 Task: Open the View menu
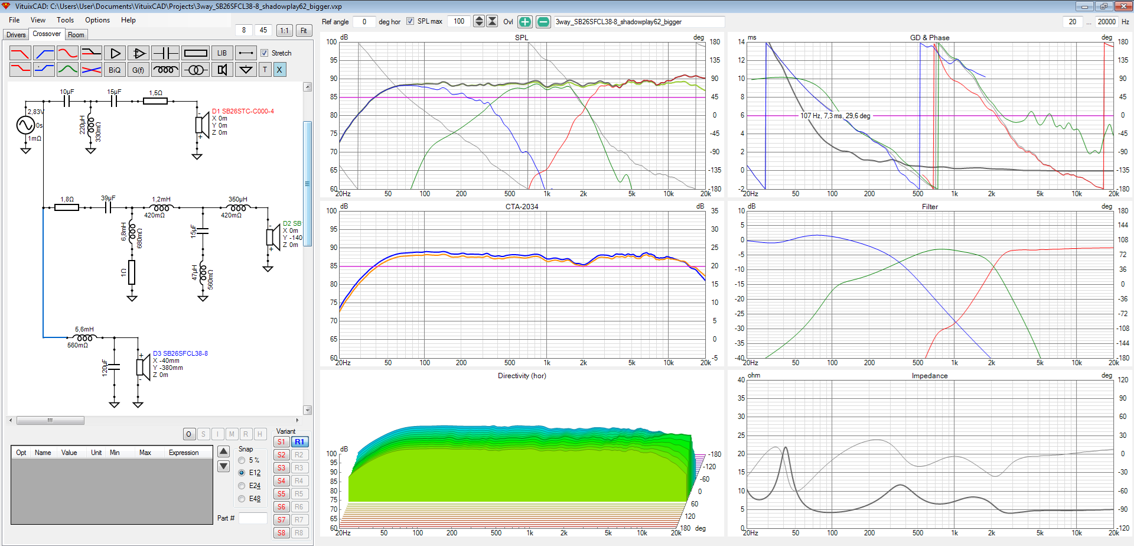[38, 19]
